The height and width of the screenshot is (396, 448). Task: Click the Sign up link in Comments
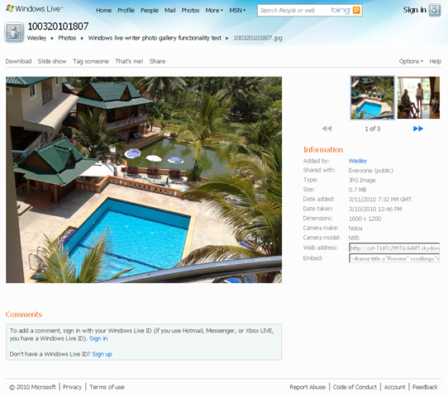pos(102,354)
